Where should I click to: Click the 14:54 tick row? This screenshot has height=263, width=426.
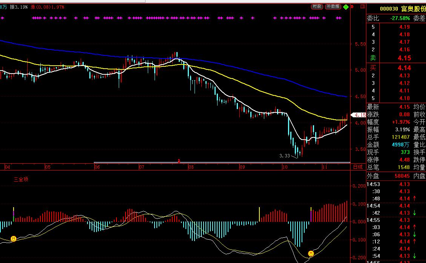pos(396,206)
